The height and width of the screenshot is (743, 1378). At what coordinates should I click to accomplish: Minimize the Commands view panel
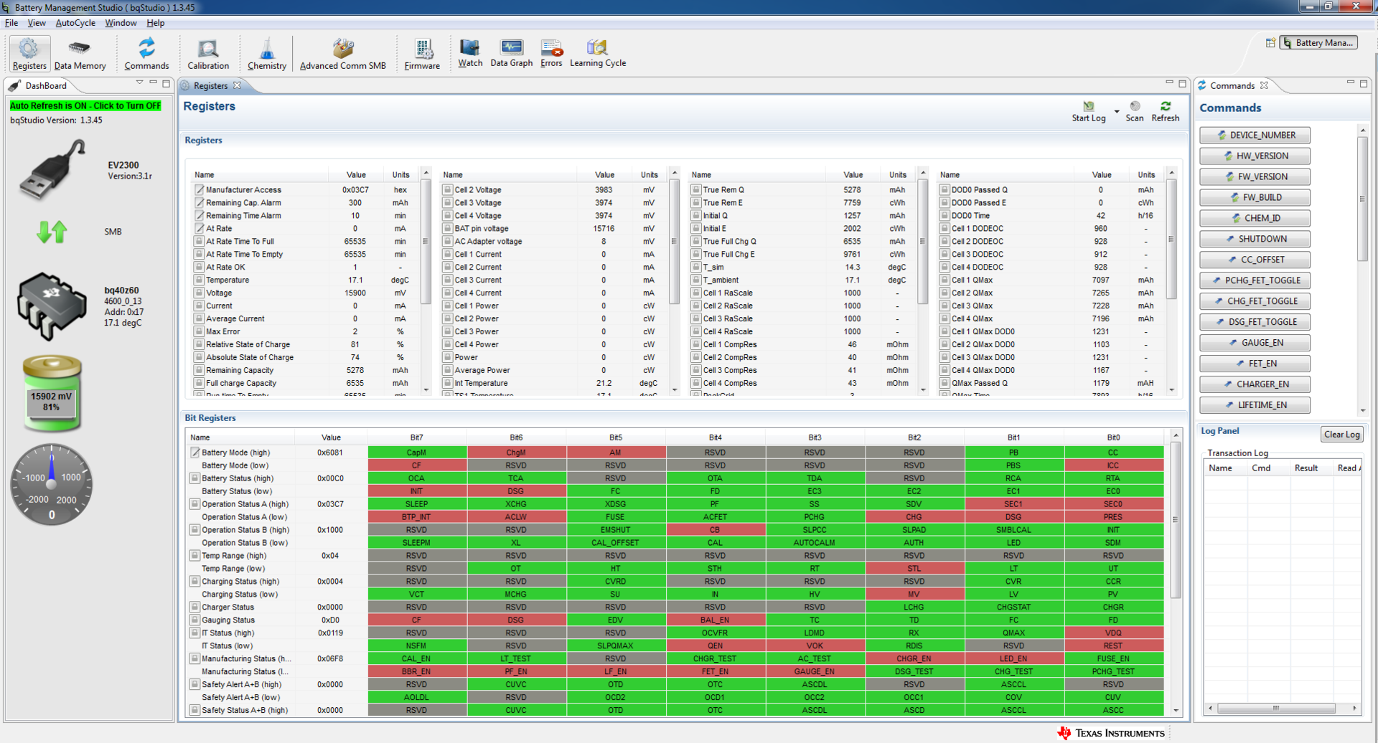[x=1350, y=83]
